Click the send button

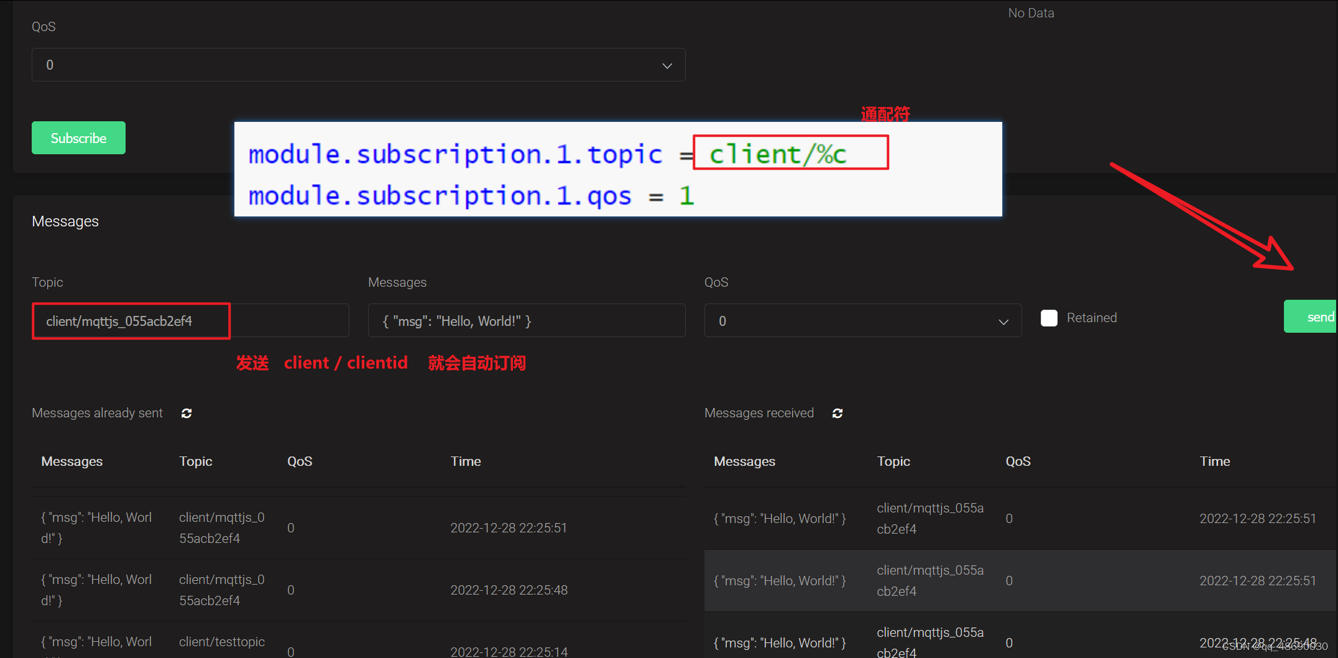coord(1311,317)
